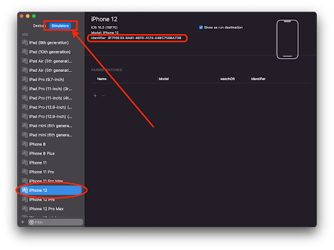
Task: Select the Simulators tab
Action: point(60,25)
